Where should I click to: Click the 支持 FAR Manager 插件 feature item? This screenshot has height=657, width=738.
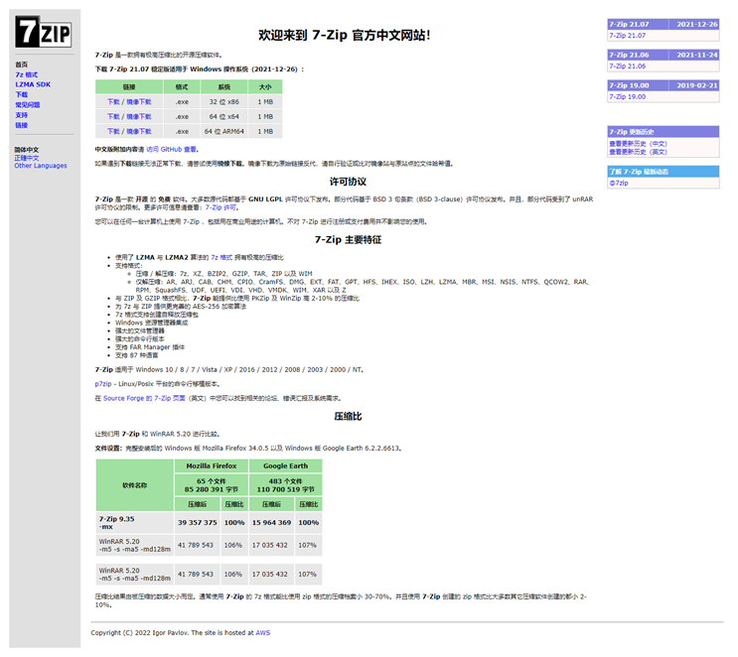[x=150, y=347]
